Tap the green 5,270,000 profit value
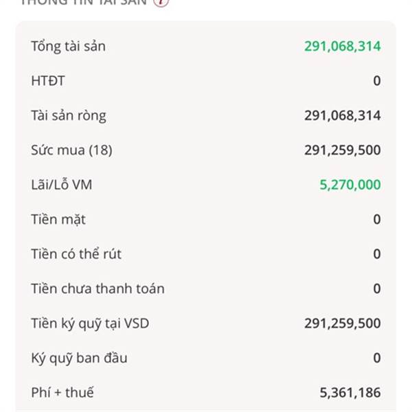Viewport: 412px width, 412px height. pos(350,185)
